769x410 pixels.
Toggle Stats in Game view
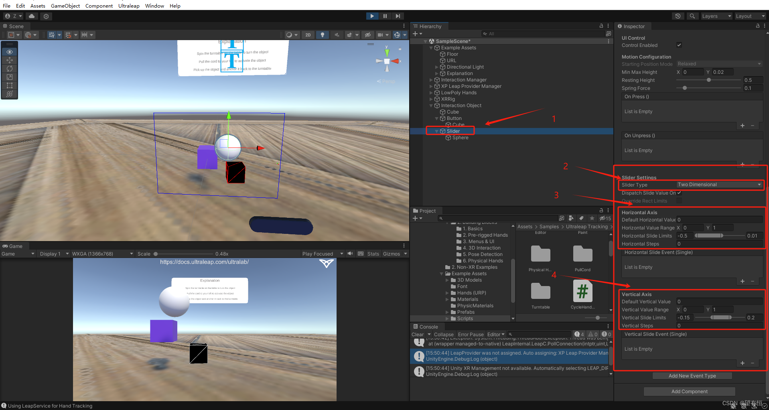[373, 254]
